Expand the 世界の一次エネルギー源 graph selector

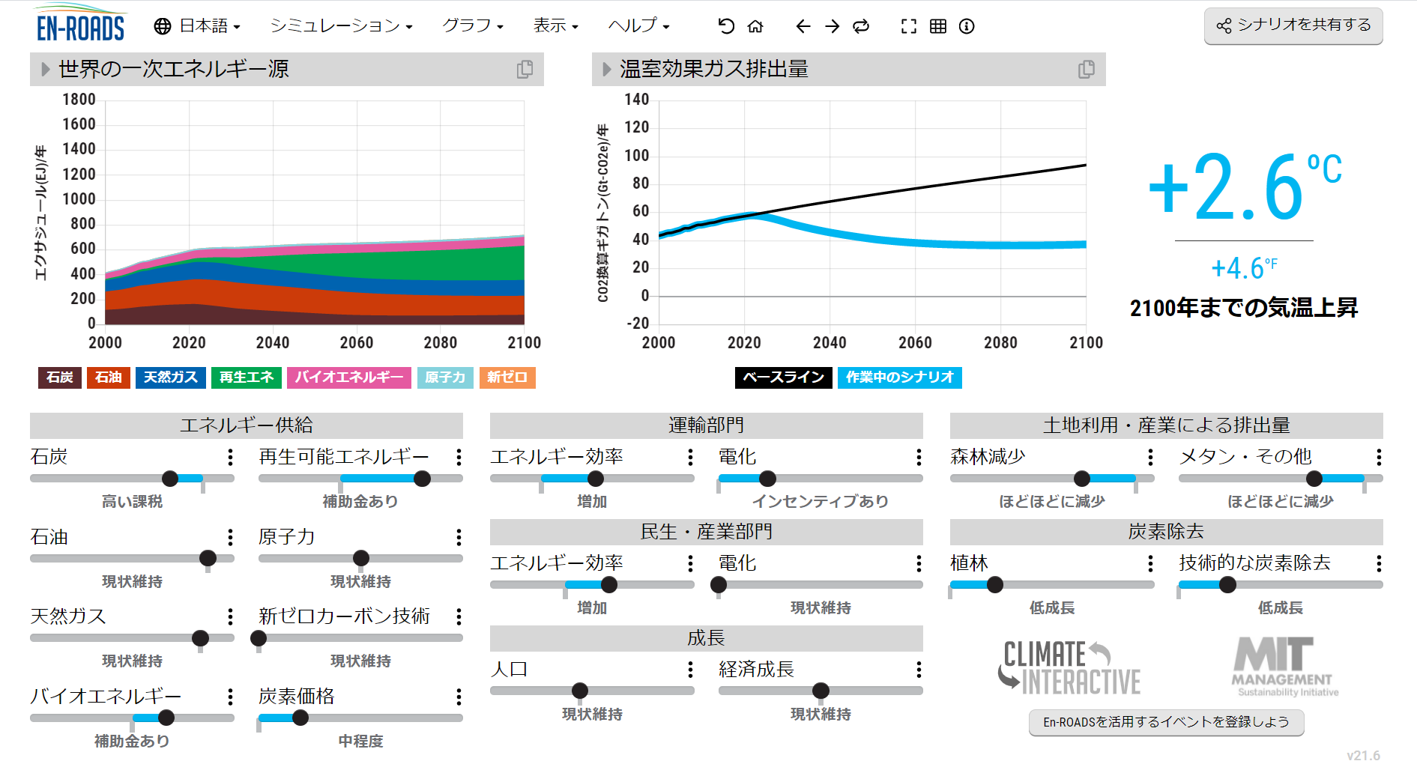(x=46, y=69)
